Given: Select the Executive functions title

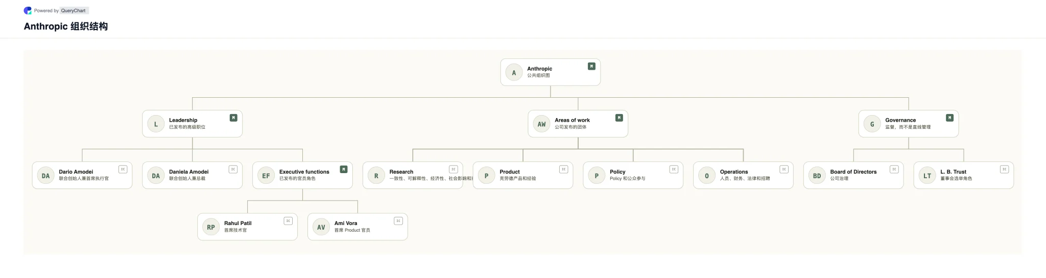Looking at the screenshot, I should pyautogui.click(x=304, y=172).
